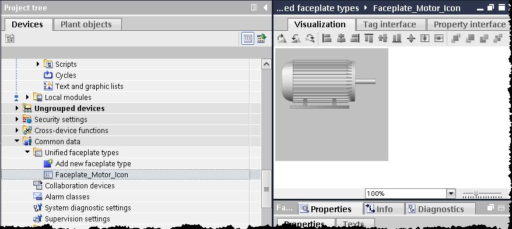512x229 pixels.
Task: Adjust the zoom slider handle
Action: point(476,194)
